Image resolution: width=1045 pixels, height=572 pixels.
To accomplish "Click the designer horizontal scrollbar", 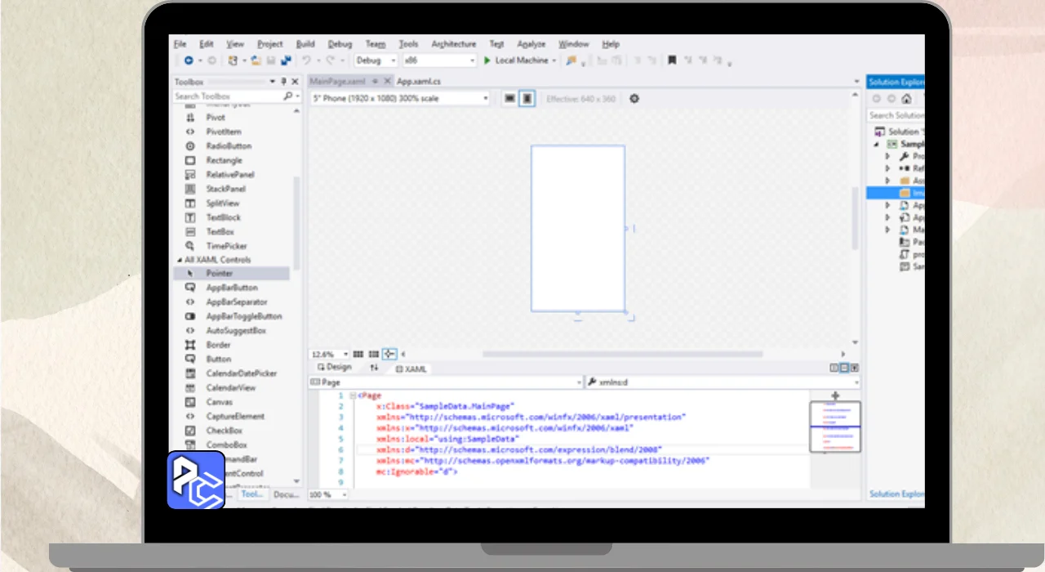I will coord(622,354).
